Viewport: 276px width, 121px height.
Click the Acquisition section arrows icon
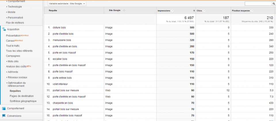click(4, 29)
